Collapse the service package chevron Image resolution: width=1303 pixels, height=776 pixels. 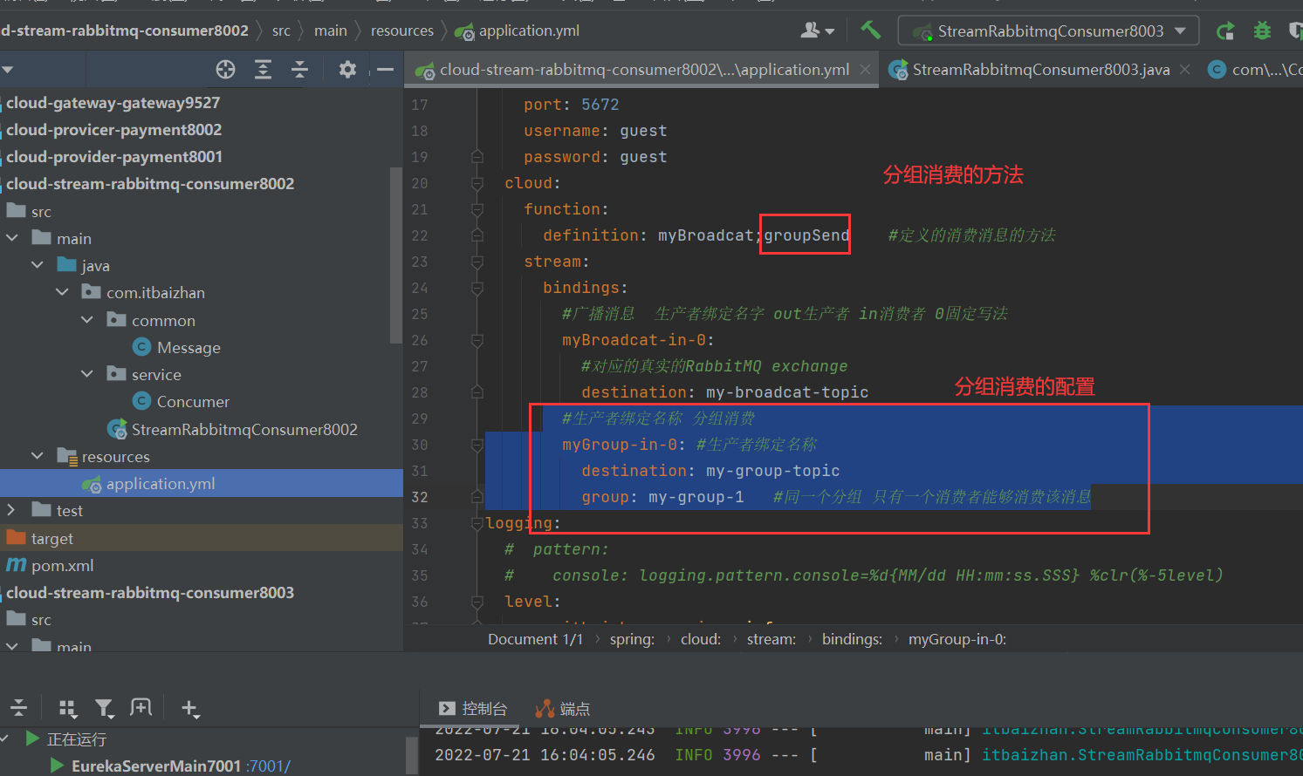click(x=86, y=374)
